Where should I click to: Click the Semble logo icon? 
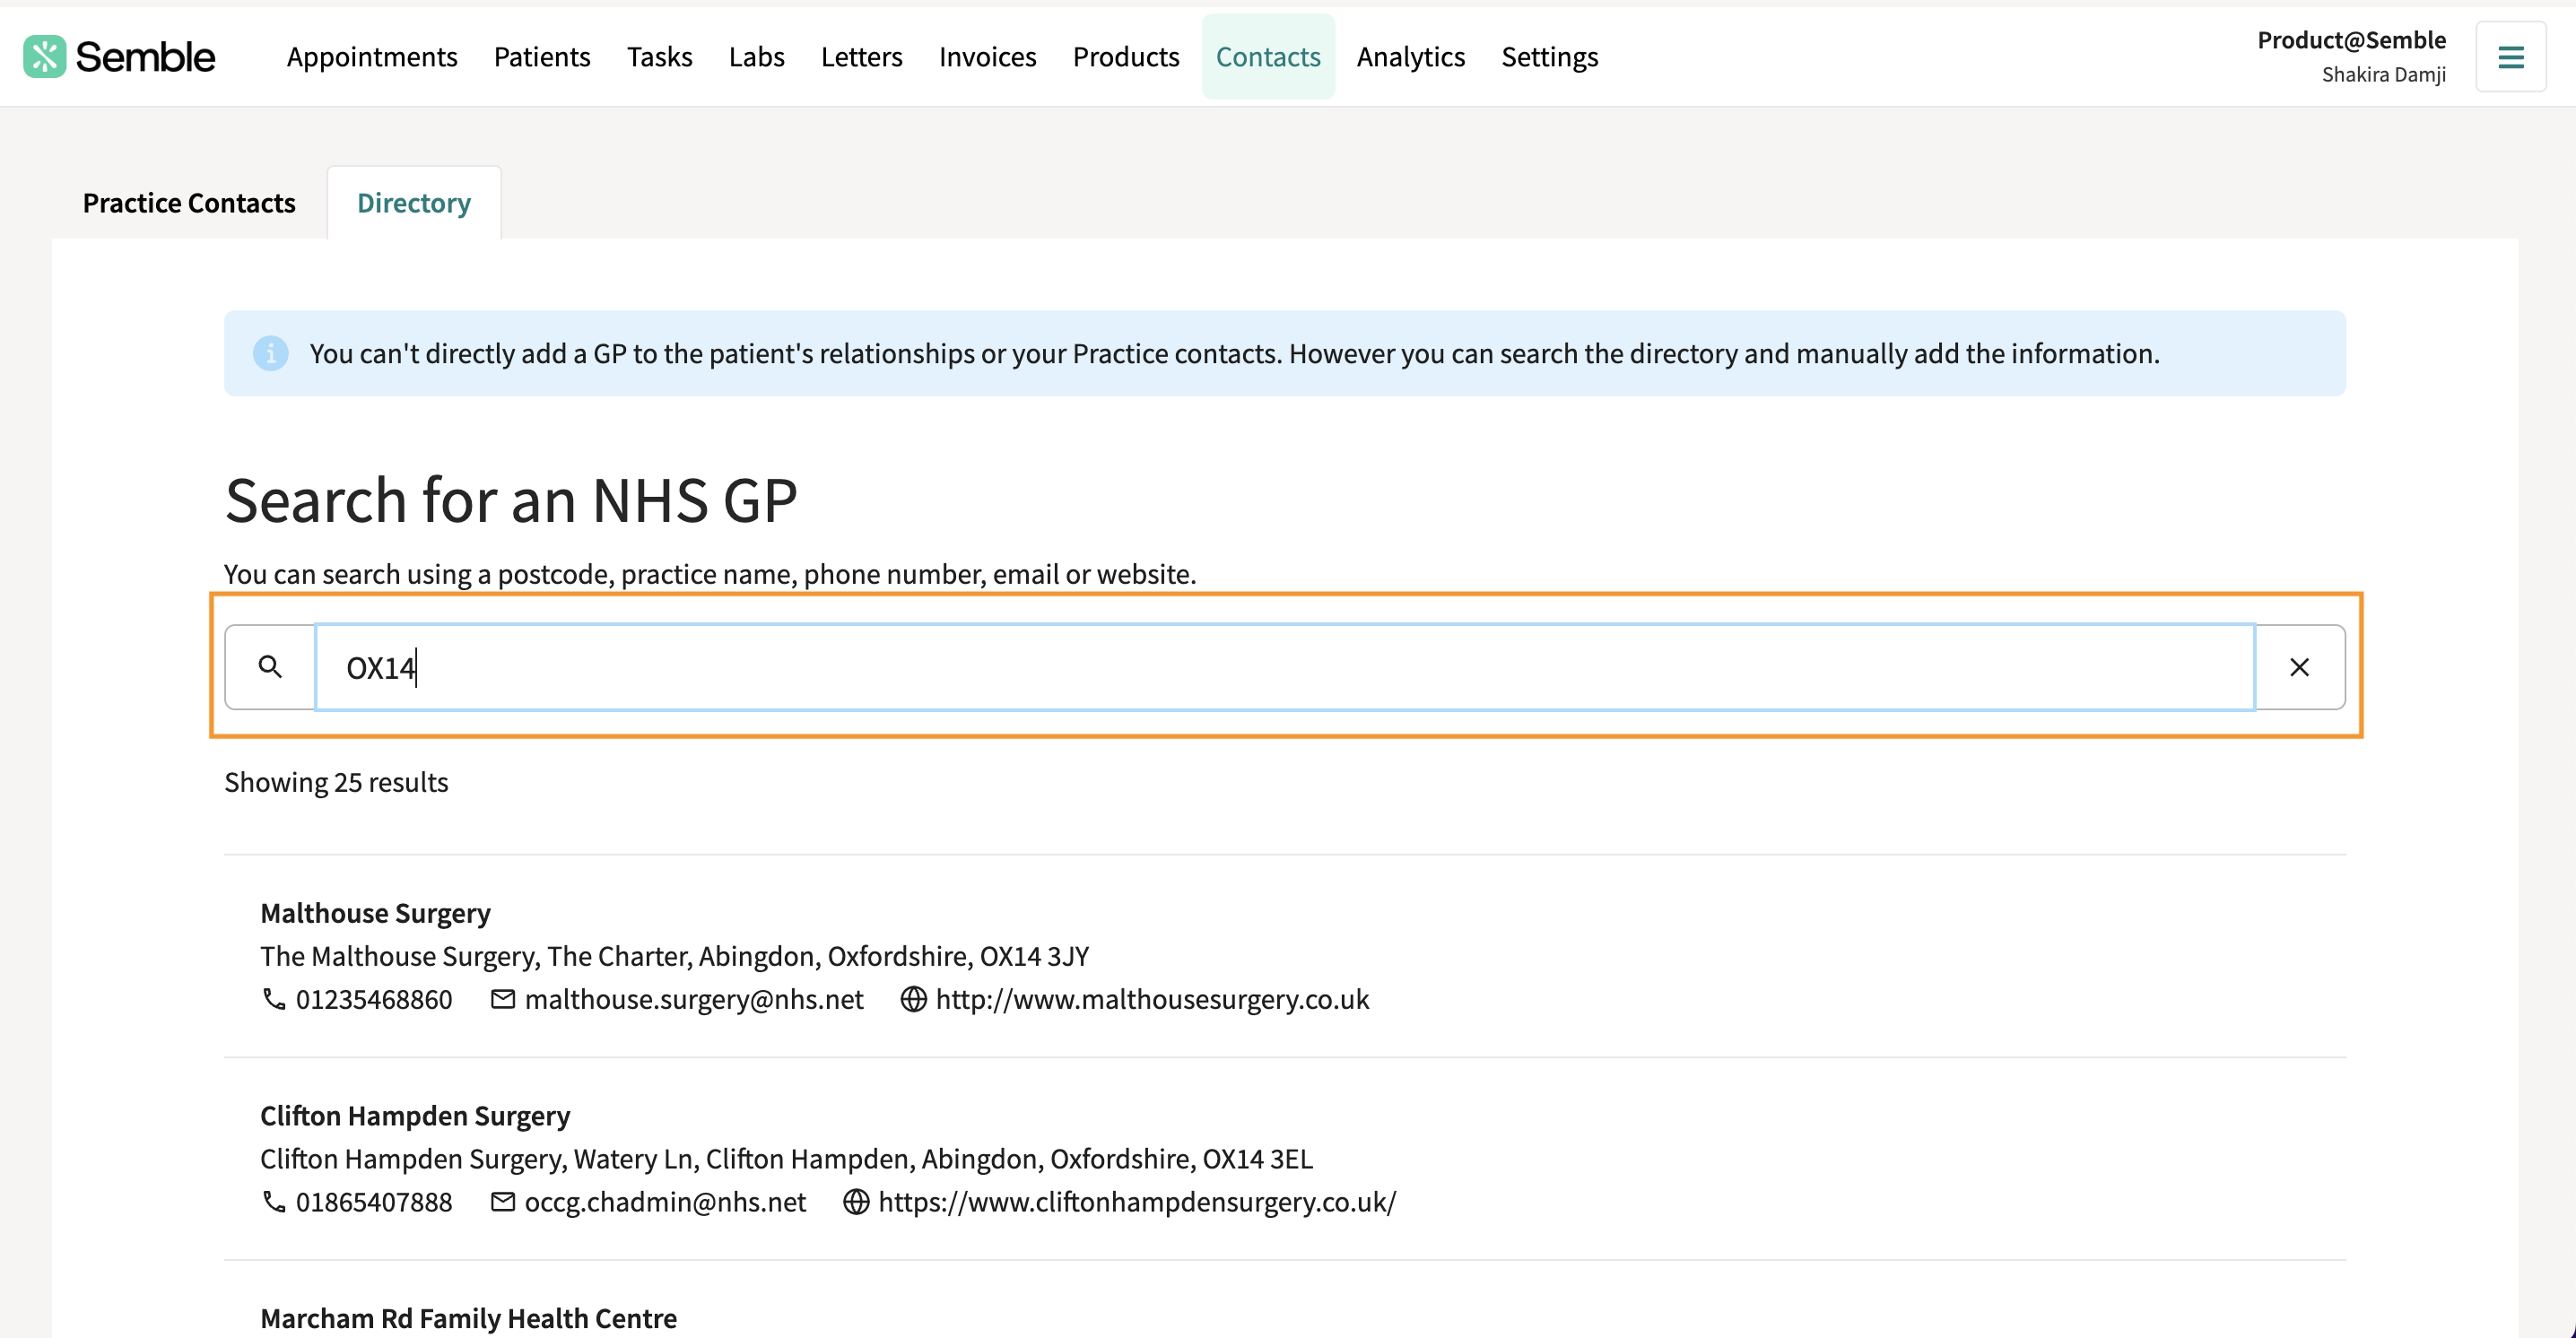point(45,57)
